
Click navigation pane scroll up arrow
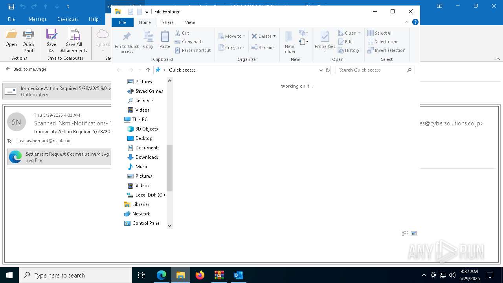click(x=169, y=81)
